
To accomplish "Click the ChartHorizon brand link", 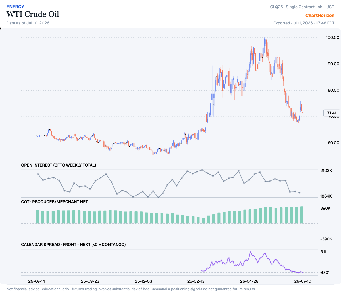I will pyautogui.click(x=320, y=16).
